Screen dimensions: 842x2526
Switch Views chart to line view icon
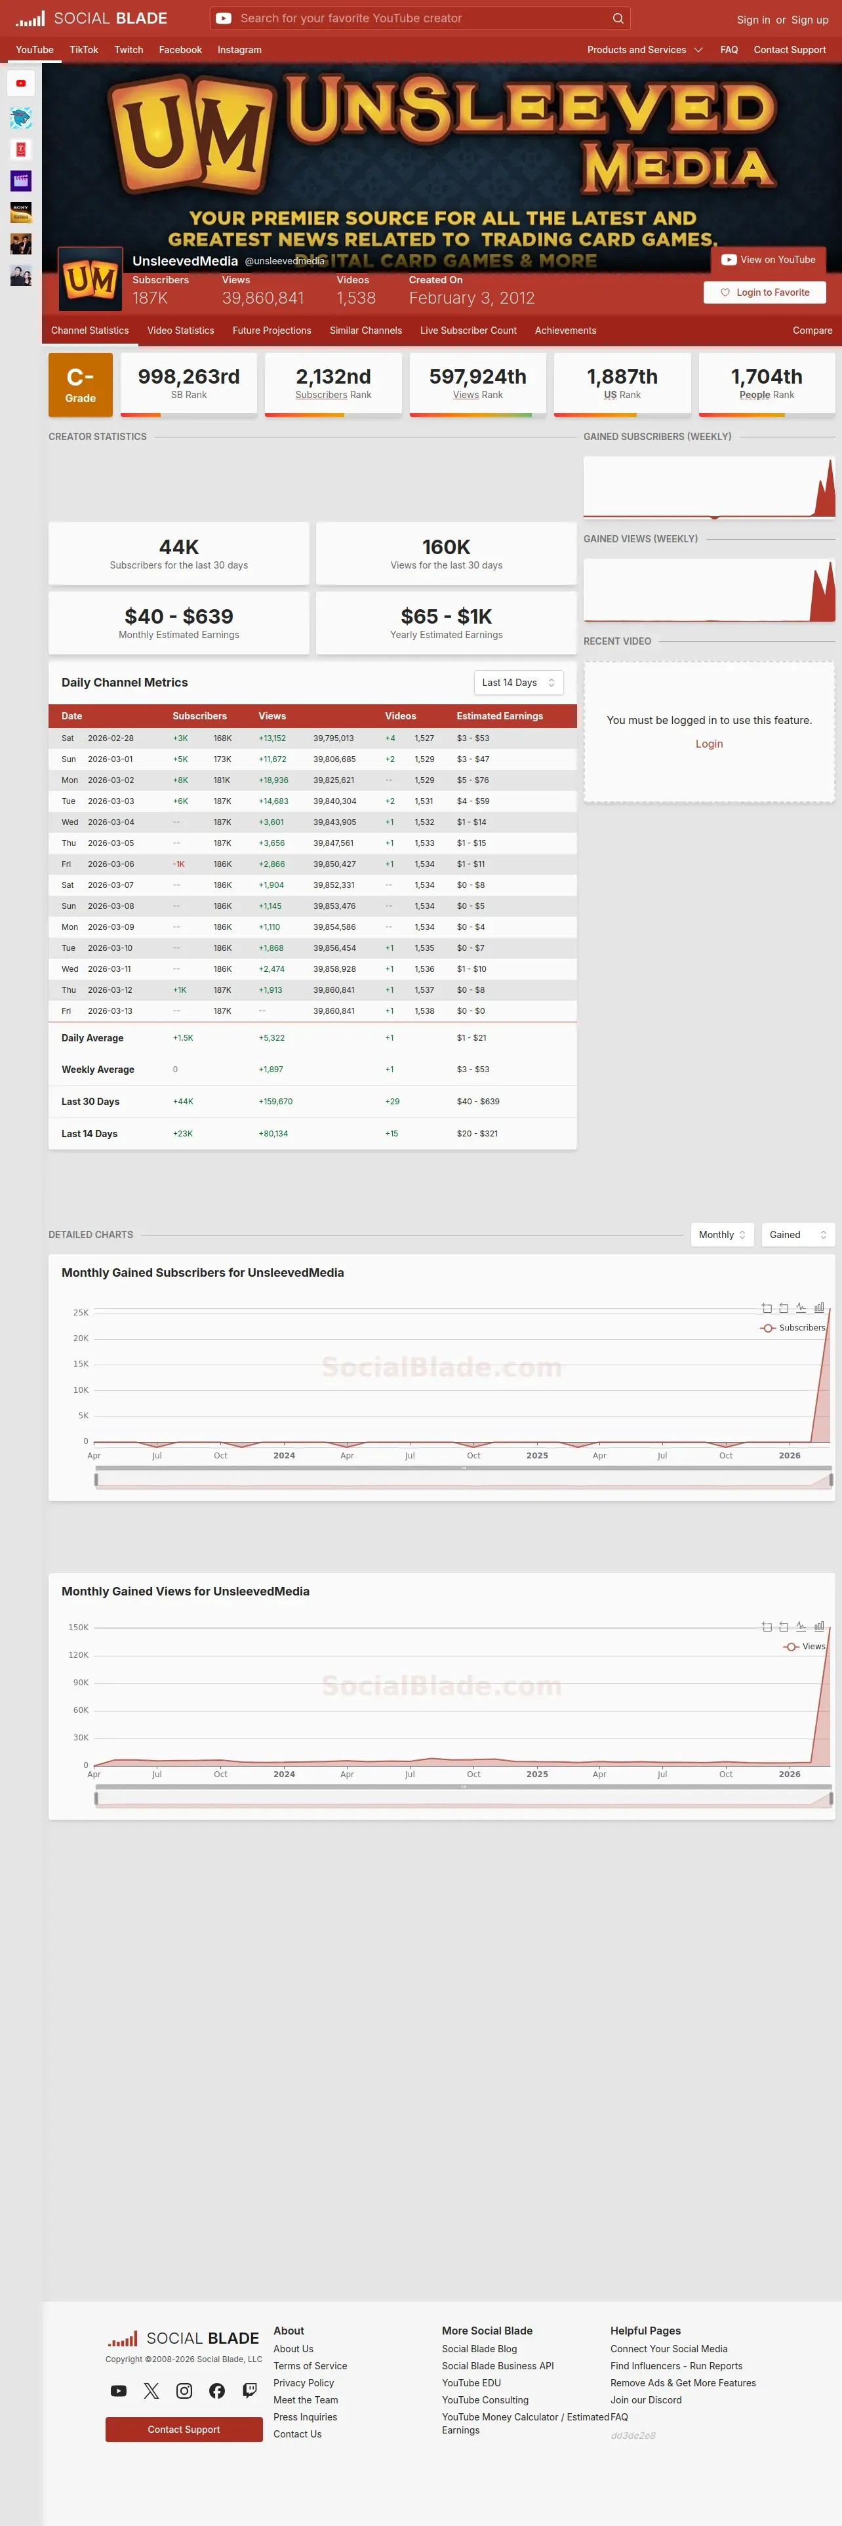pyautogui.click(x=801, y=1627)
